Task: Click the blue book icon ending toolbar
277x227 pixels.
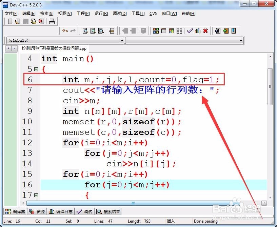Action: tap(234, 31)
